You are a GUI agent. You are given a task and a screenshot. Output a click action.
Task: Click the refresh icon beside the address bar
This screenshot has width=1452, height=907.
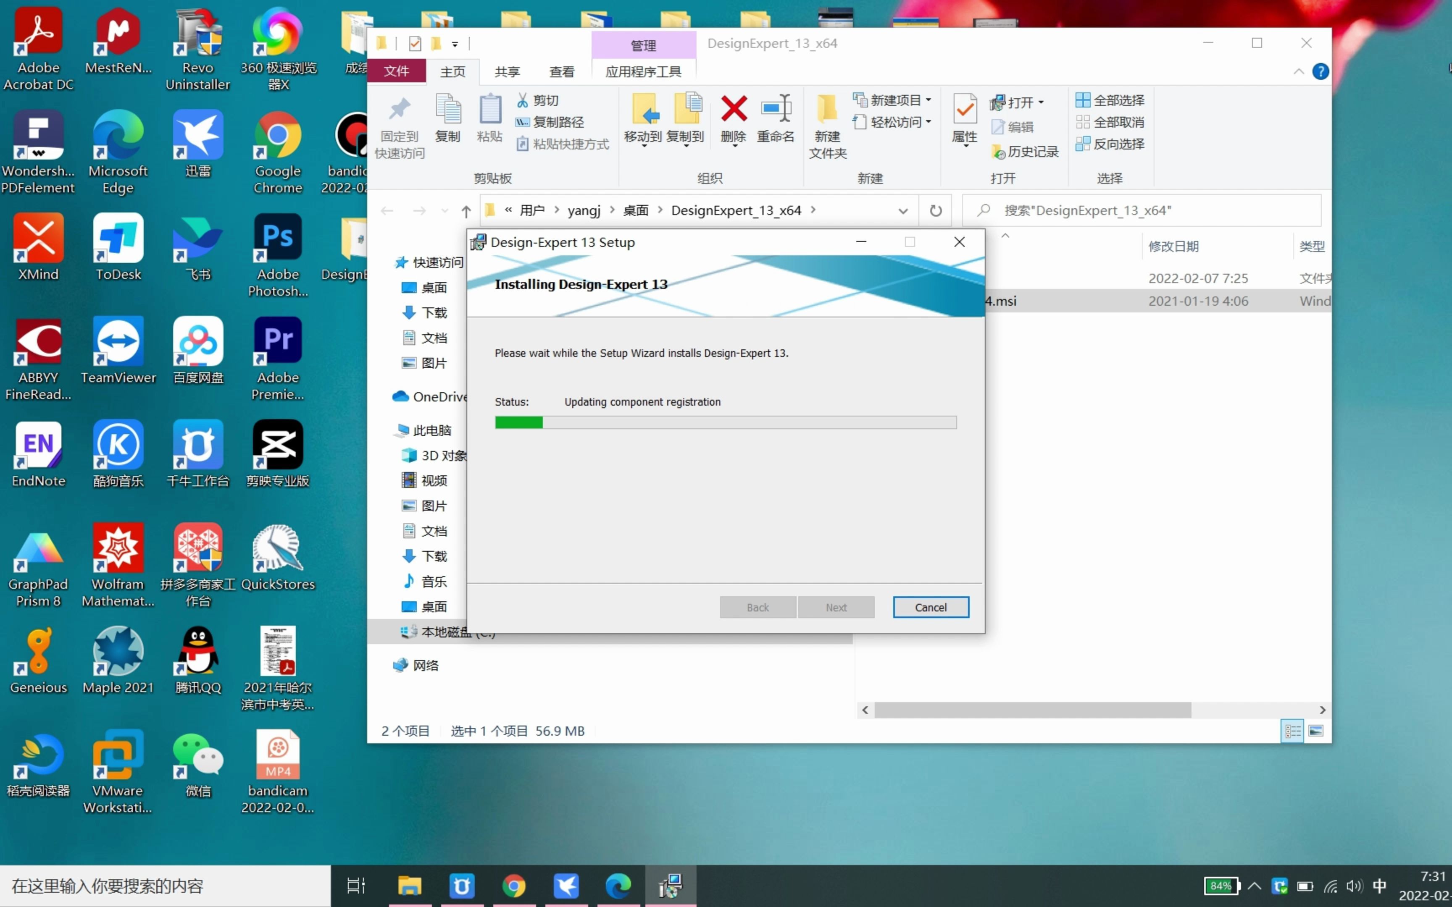point(935,210)
